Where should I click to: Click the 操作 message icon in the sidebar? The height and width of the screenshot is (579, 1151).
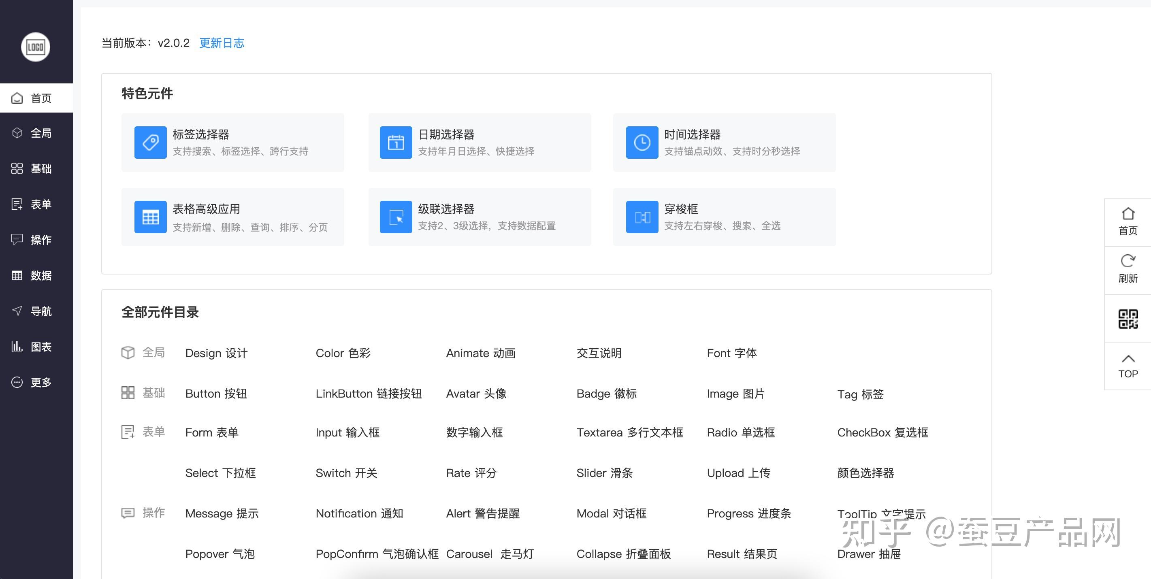(x=17, y=240)
